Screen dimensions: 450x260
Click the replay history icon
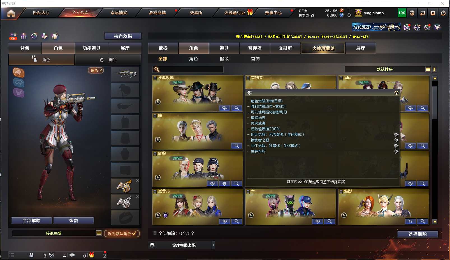coord(34,36)
